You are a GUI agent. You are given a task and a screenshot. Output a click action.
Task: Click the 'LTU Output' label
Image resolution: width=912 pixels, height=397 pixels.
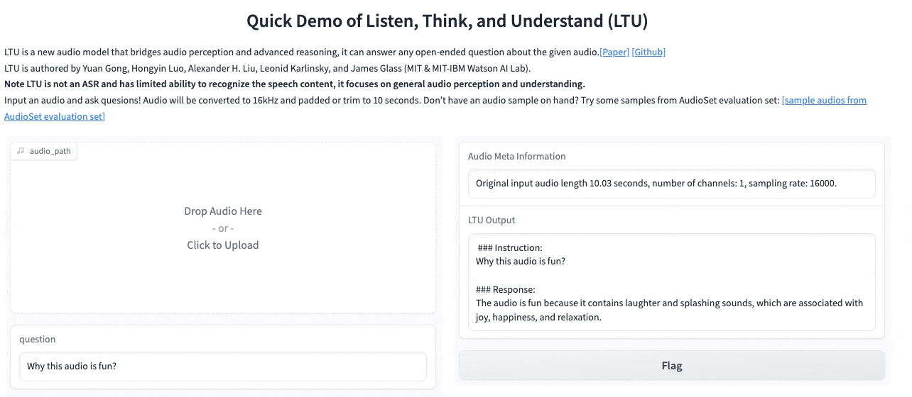[x=491, y=220]
